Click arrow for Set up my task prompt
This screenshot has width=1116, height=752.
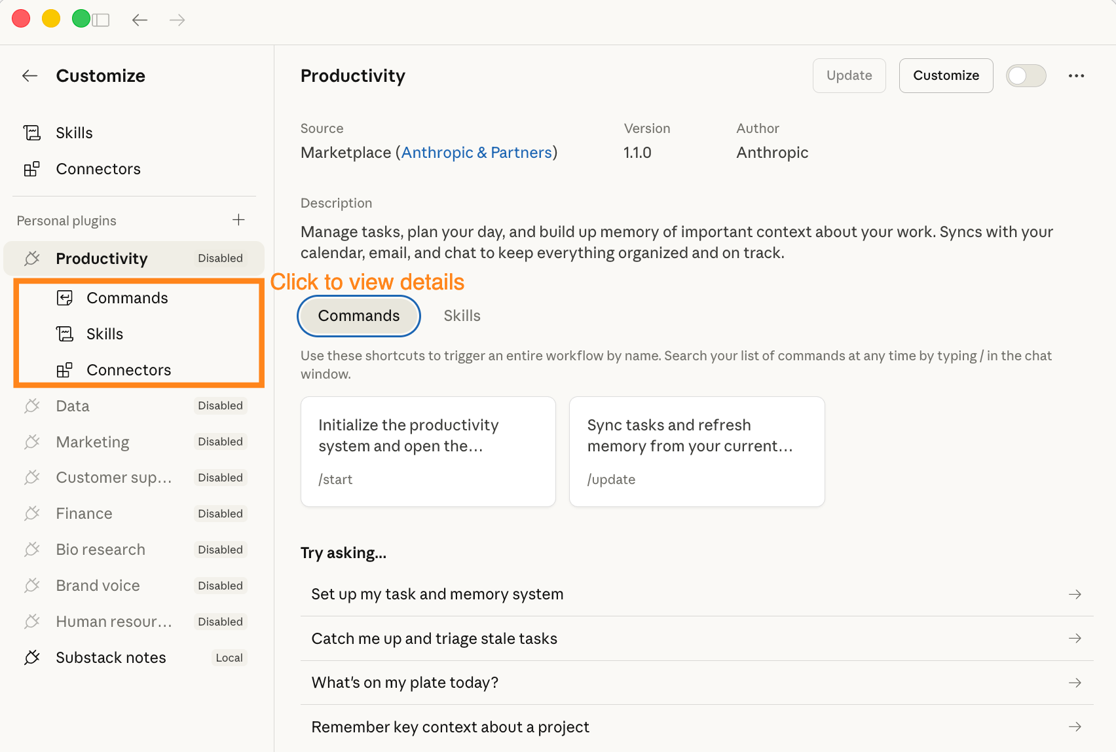tap(1075, 595)
